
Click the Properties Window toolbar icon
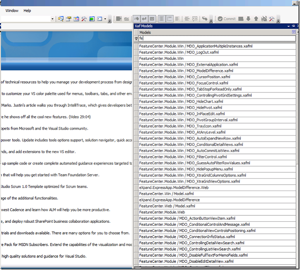69,19
